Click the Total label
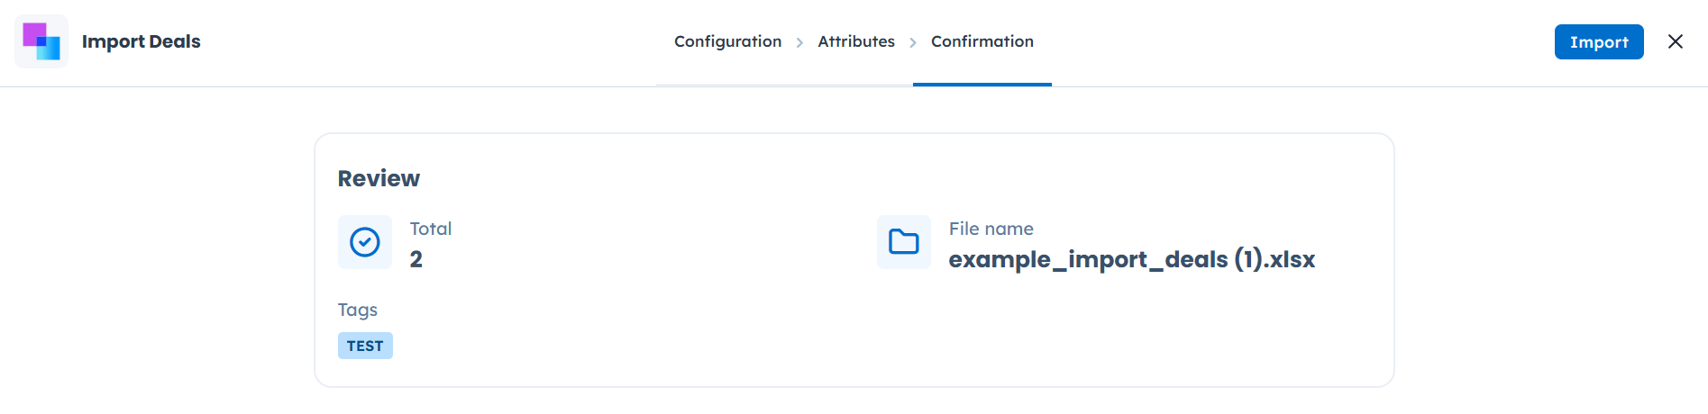The width and height of the screenshot is (1708, 414). pyautogui.click(x=431, y=229)
